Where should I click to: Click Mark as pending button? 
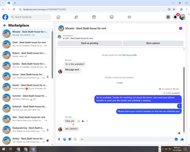[x=90, y=43]
